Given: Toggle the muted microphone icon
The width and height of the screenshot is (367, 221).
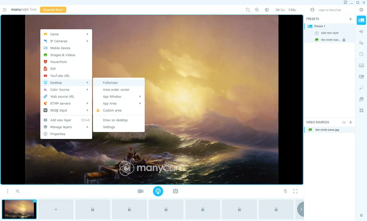Looking at the screenshot, I should pos(285,191).
